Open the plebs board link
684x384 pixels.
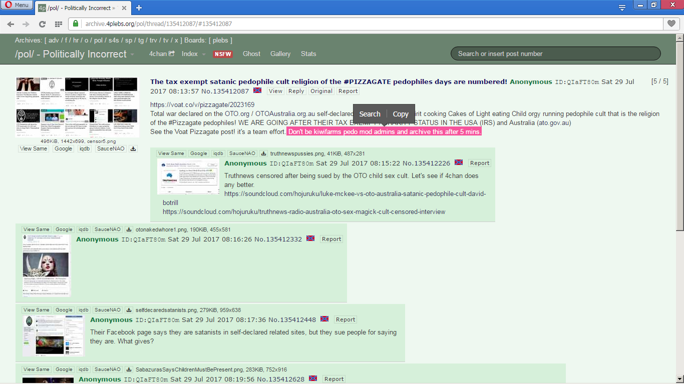coord(220,40)
